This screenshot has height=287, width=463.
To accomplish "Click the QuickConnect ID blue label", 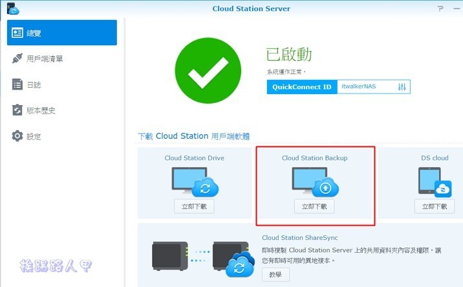I will [302, 87].
